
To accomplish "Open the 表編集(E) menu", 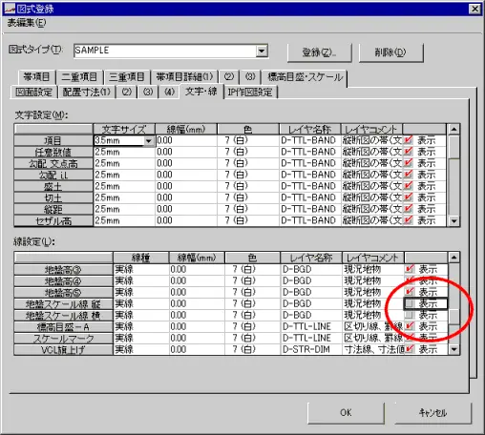I will 27,23.
